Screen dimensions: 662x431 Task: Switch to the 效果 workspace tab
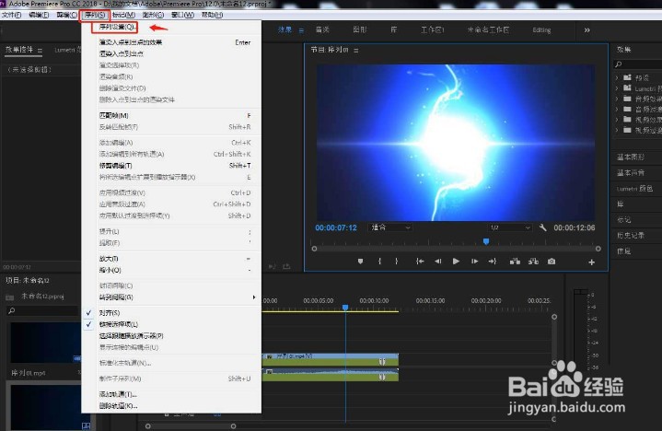click(x=285, y=29)
